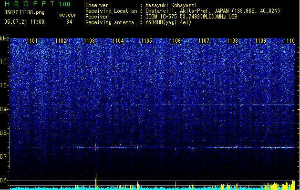Click time marker 1108

[x=232, y=41]
